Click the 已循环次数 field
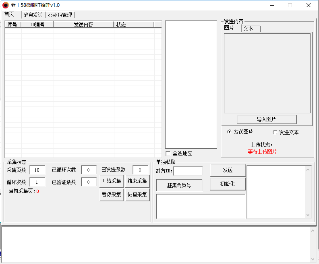The width and height of the screenshot is (319, 264). tap(89, 170)
